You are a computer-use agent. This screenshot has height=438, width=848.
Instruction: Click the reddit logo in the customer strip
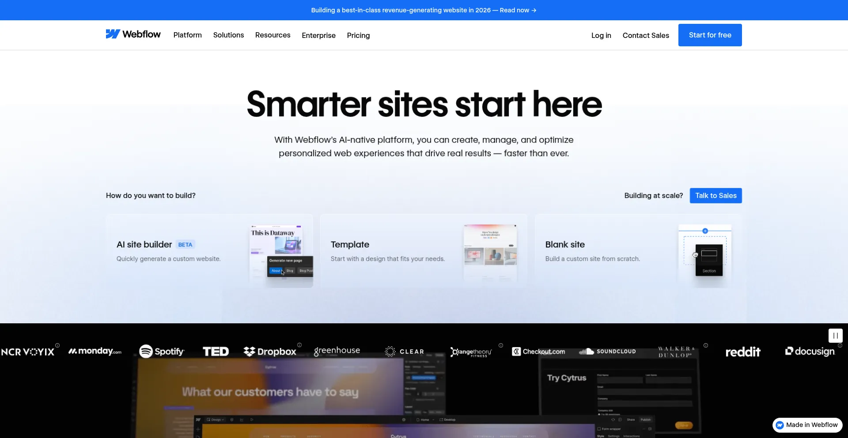(743, 352)
